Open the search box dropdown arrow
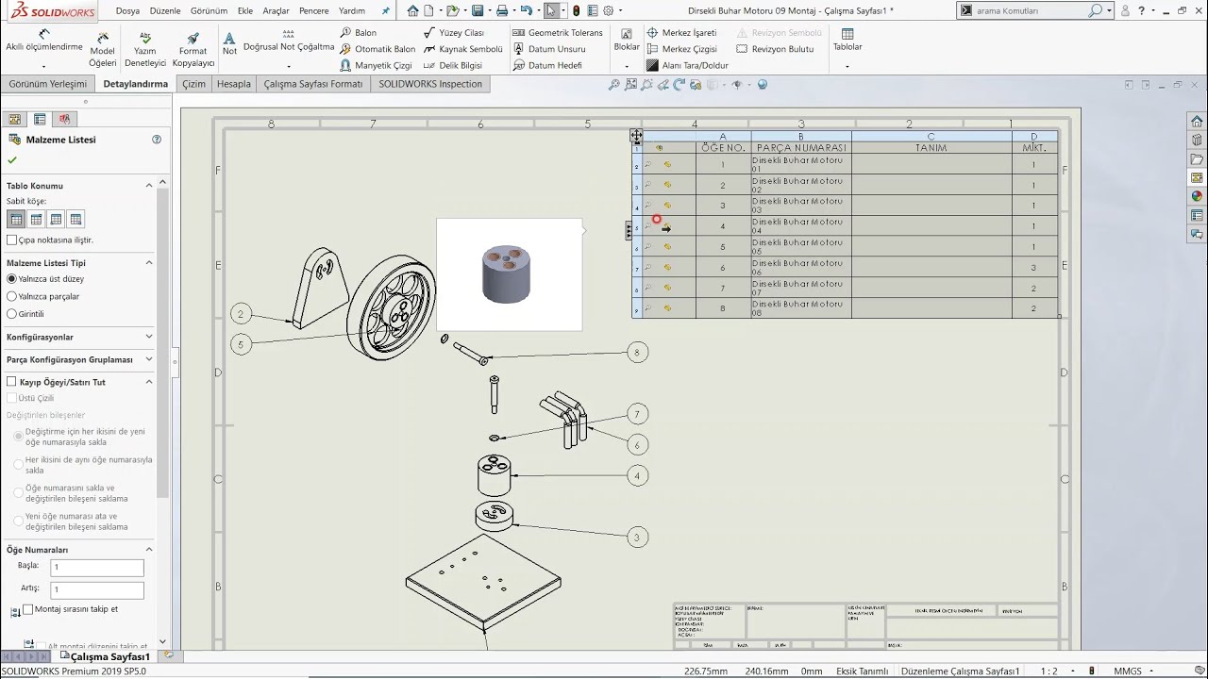This screenshot has height=679, width=1208. click(1109, 11)
